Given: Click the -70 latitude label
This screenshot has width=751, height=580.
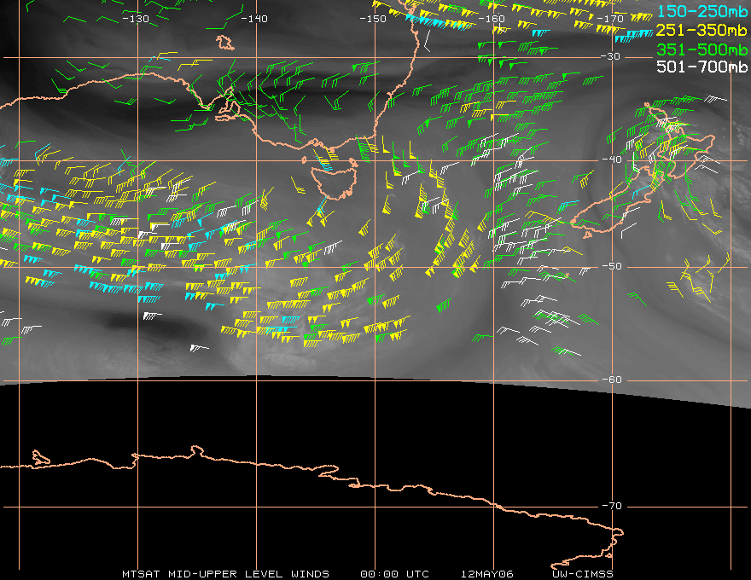Looking at the screenshot, I should click(612, 506).
